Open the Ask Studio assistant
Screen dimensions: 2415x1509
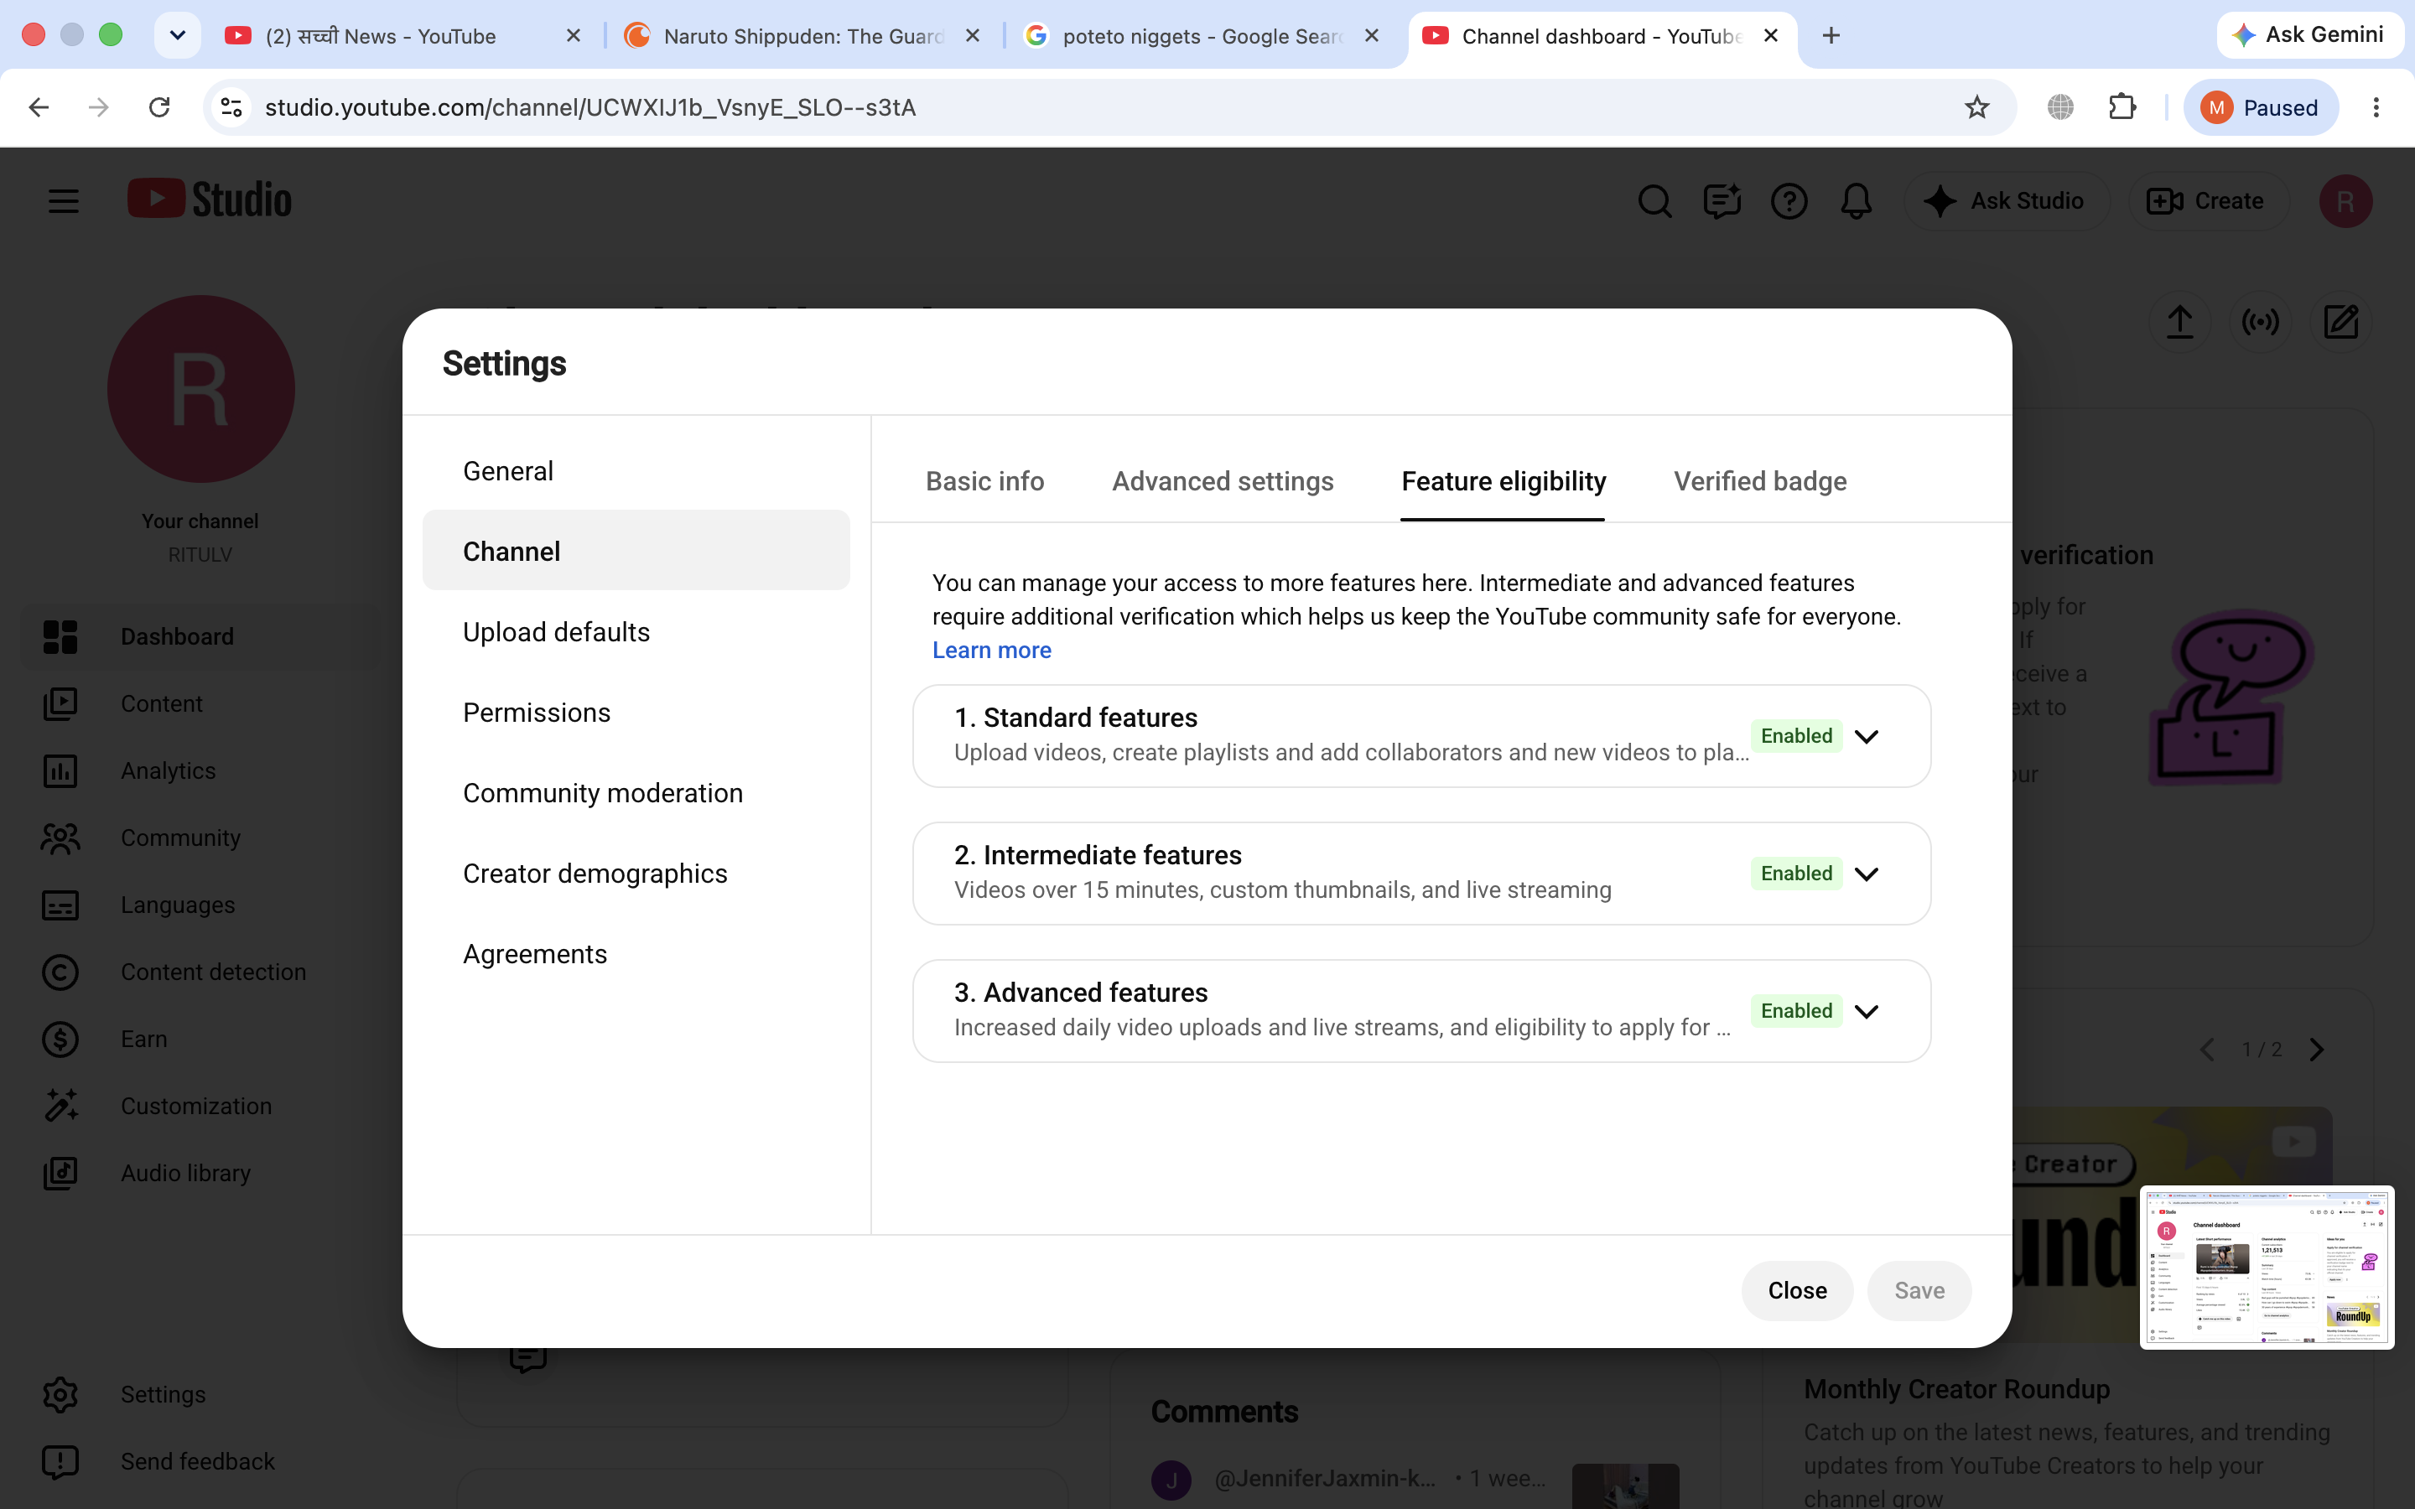pyautogui.click(x=2006, y=201)
